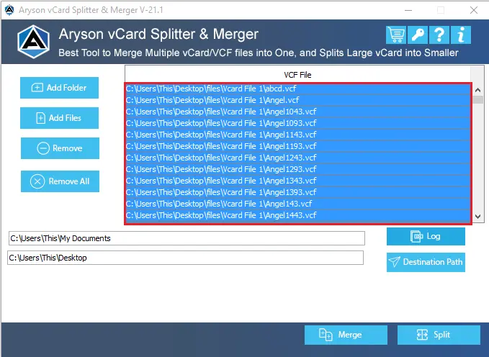Start the Split operation

click(x=439, y=335)
